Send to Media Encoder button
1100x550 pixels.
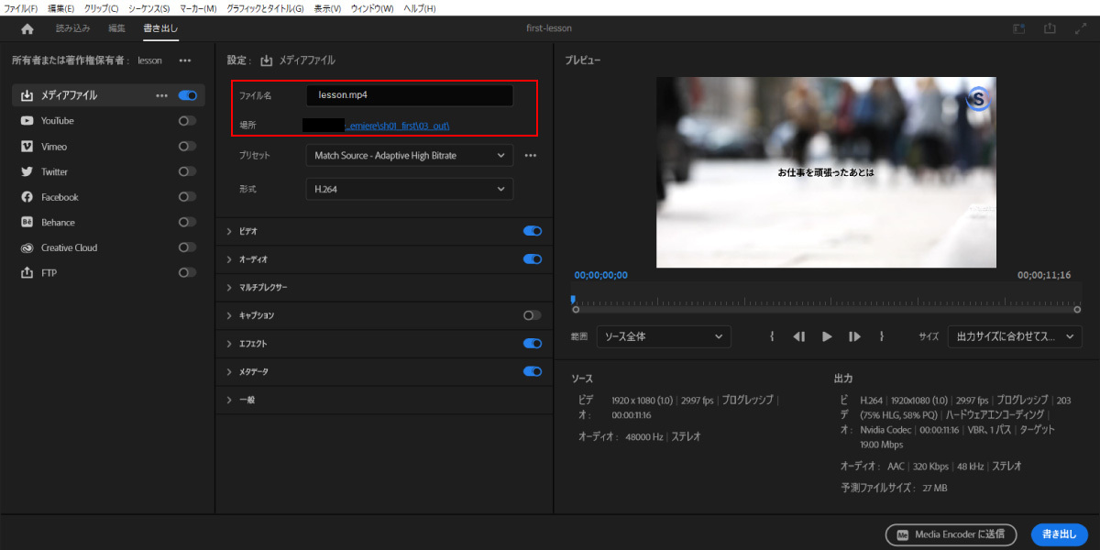[951, 534]
